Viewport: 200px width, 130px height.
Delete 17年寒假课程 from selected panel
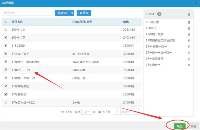pyautogui.click(x=189, y=59)
